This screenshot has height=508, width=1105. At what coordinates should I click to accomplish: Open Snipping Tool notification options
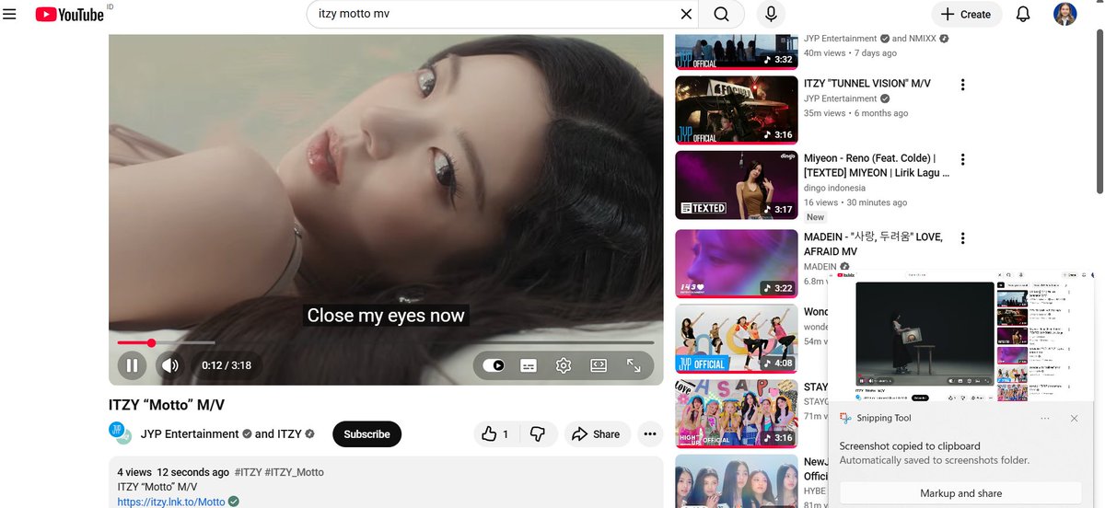point(1045,418)
